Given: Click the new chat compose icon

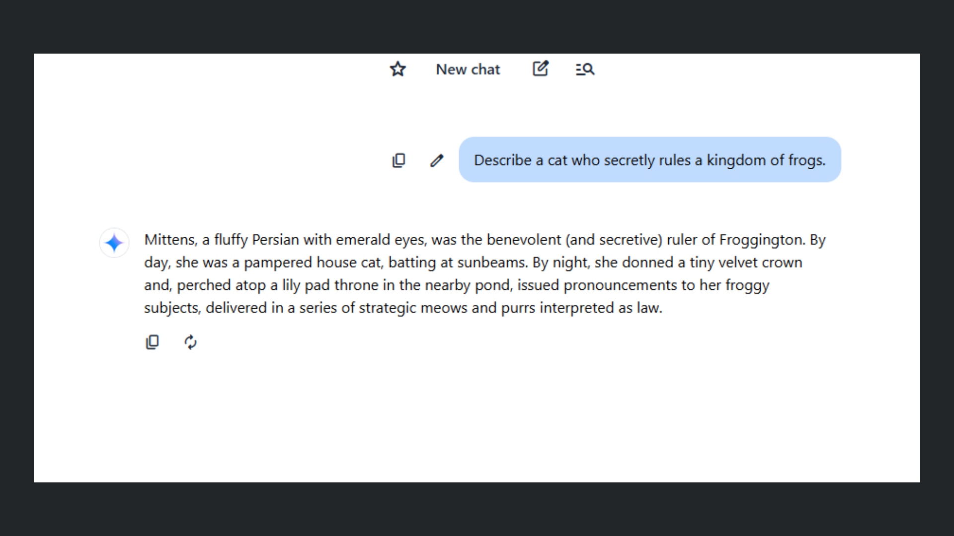Looking at the screenshot, I should [x=540, y=68].
